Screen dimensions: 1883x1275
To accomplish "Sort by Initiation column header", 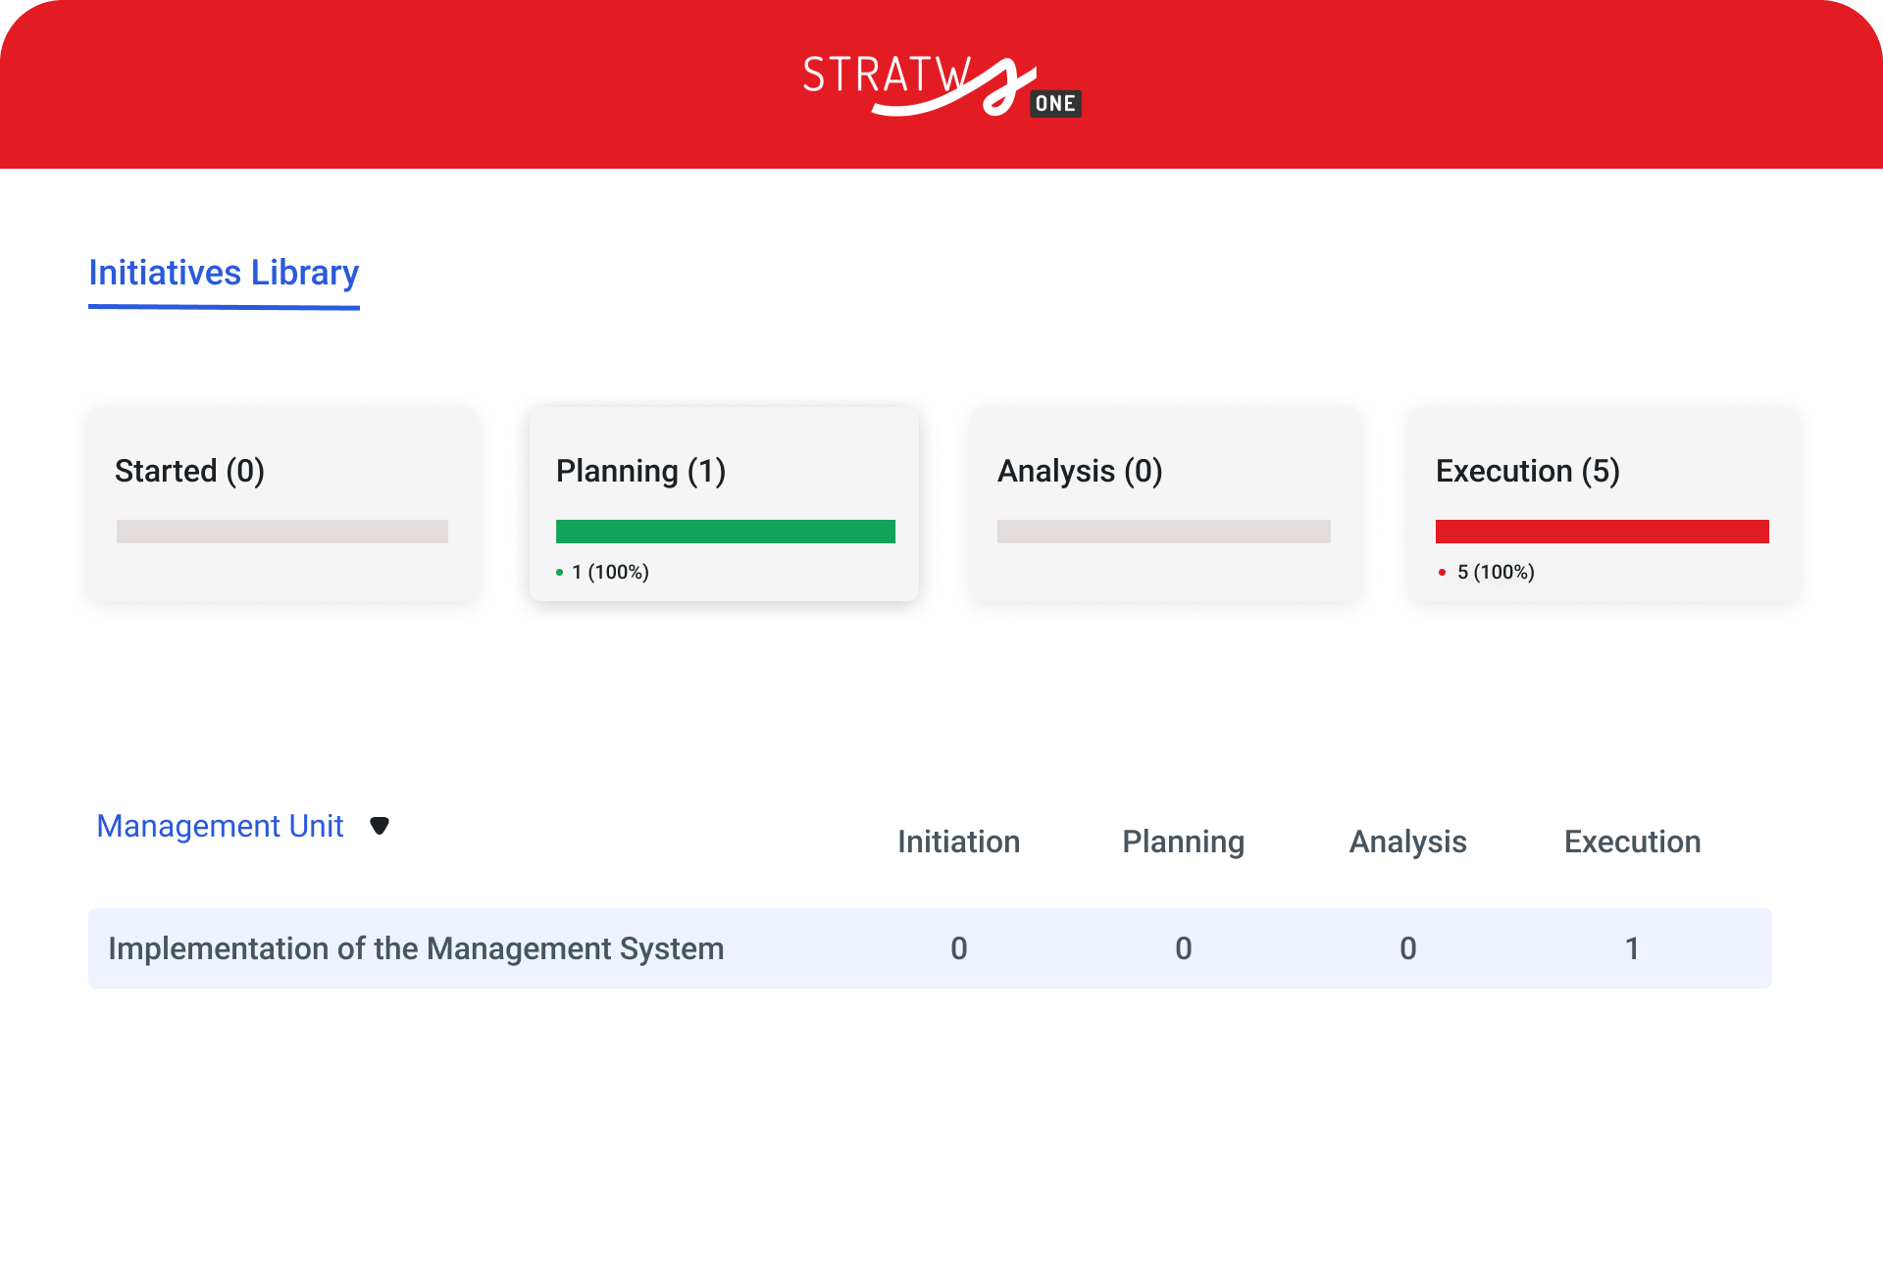I will coord(958,841).
